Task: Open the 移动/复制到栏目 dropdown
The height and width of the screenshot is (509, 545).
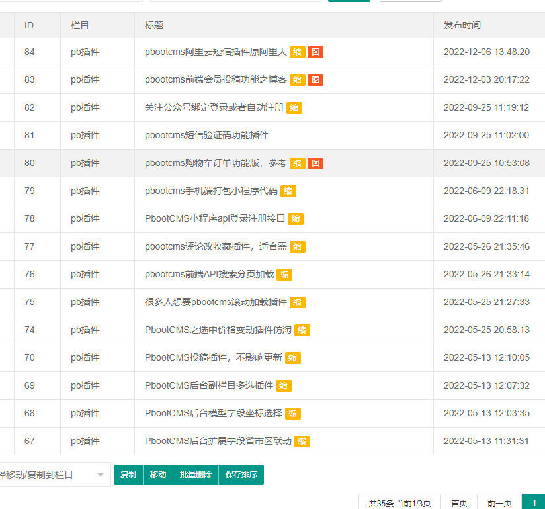Action: point(53,475)
